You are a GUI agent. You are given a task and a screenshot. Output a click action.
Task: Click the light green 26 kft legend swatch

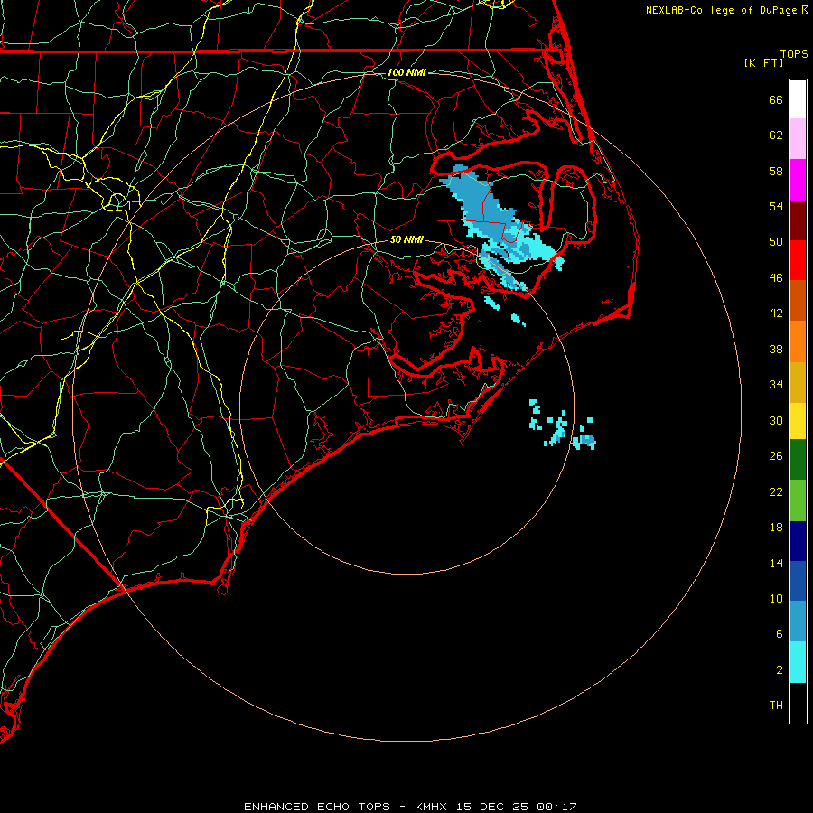click(x=798, y=500)
